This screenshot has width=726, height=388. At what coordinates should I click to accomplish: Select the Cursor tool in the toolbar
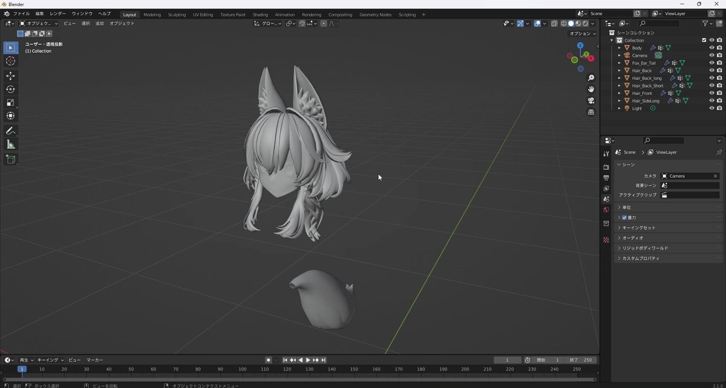point(10,61)
